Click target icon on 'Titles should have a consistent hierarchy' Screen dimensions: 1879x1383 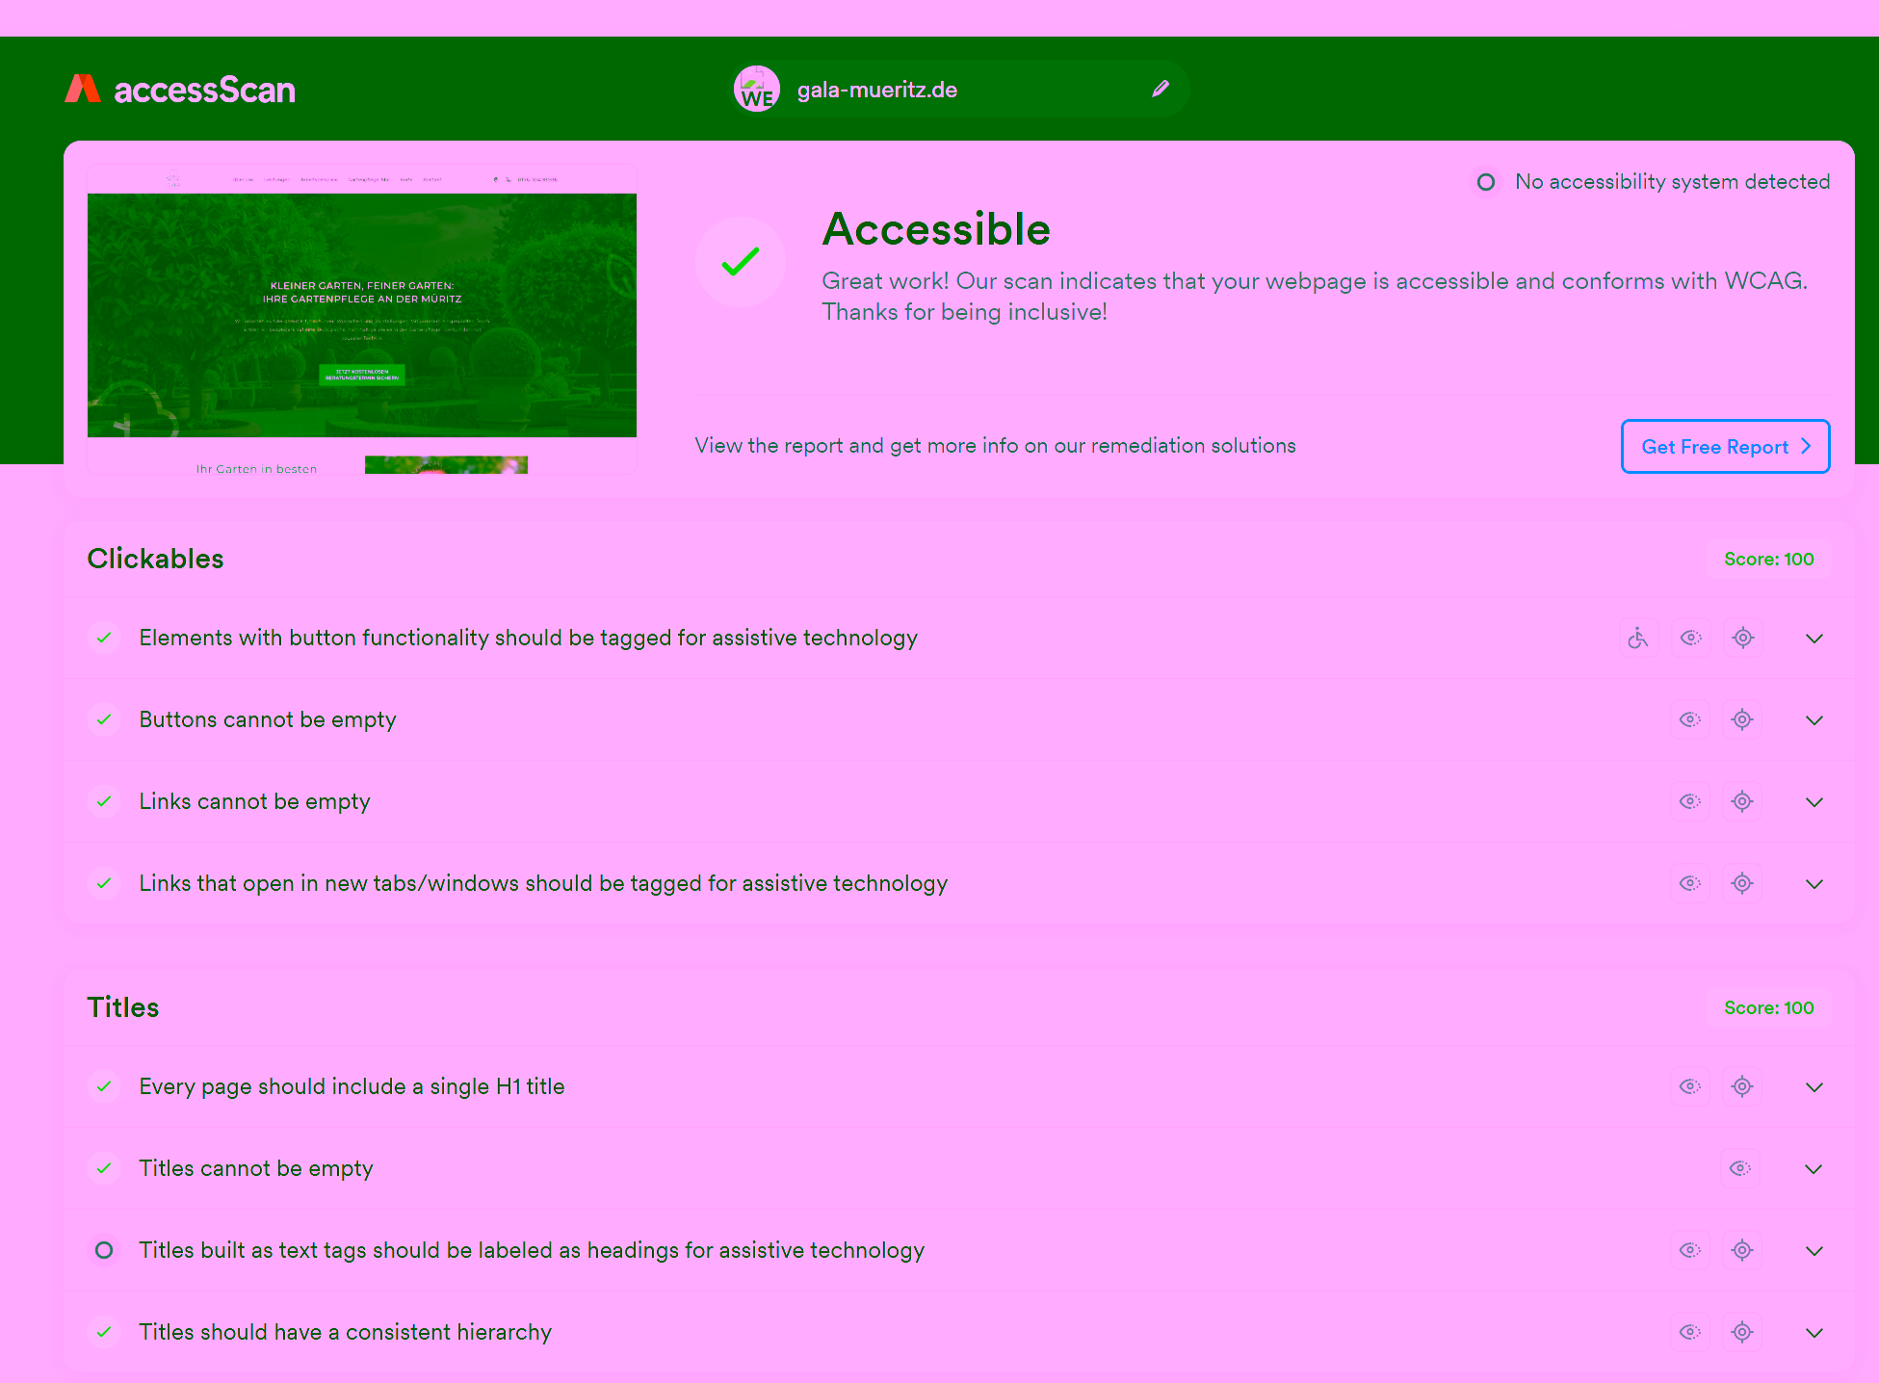click(1742, 1332)
